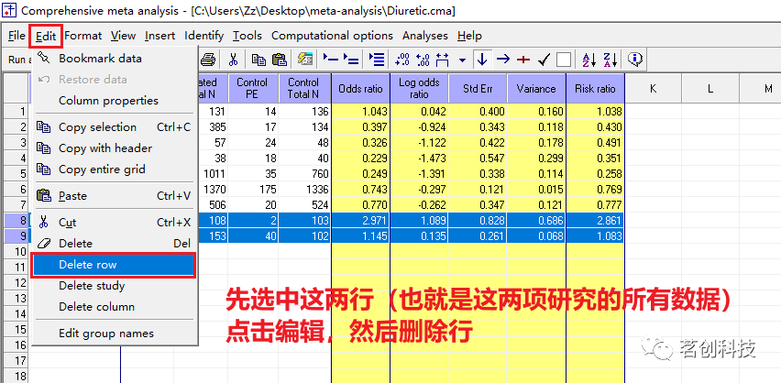The image size is (781, 383).
Task: Click the Odds ratio column header
Action: (x=360, y=89)
